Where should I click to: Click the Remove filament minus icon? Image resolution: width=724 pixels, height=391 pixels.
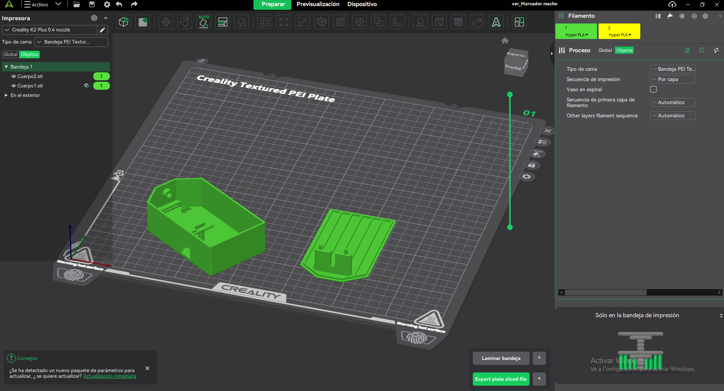click(694, 16)
